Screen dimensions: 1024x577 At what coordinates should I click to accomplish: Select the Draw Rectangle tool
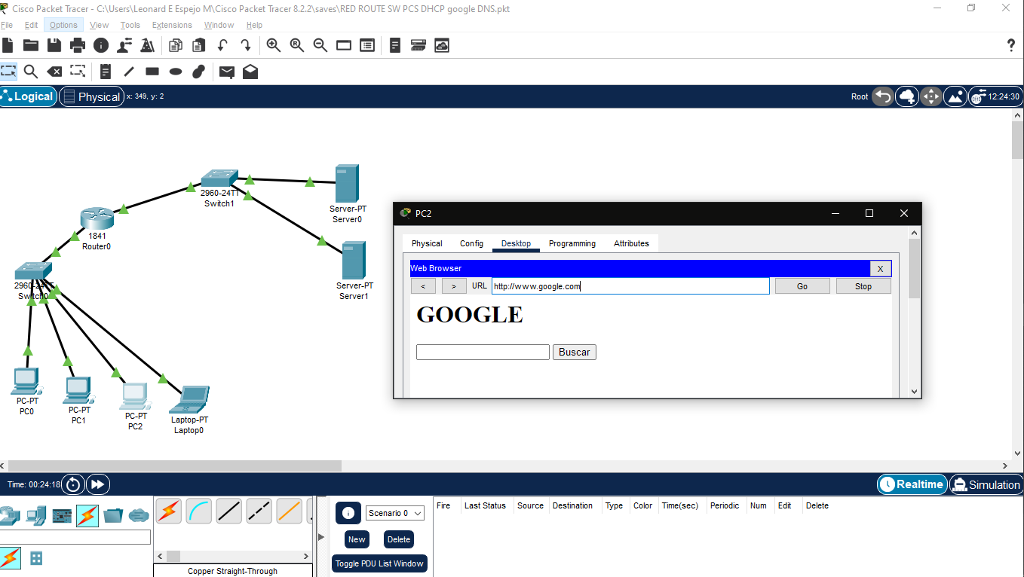click(152, 72)
